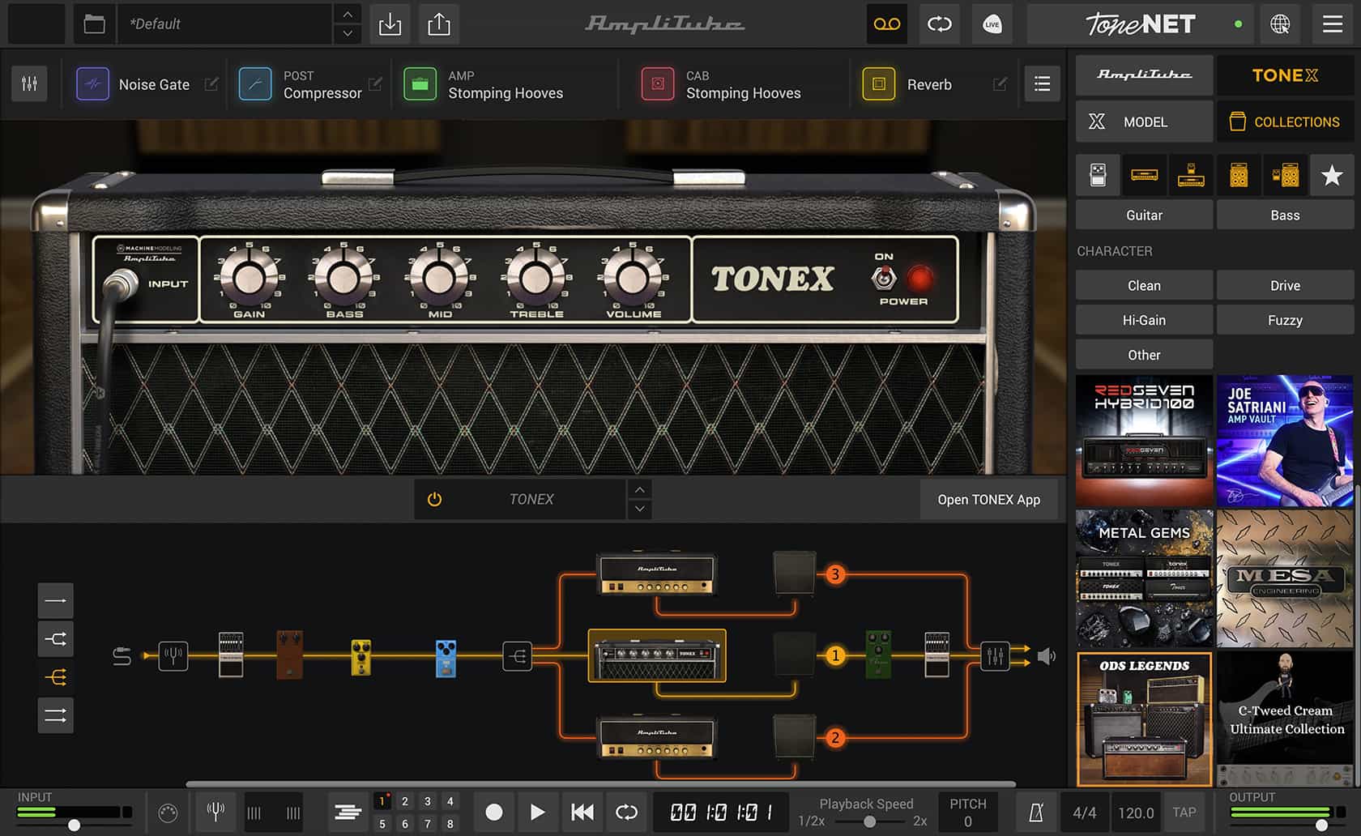Flip the POWER switch on the TONEX amp
This screenshot has width=1361, height=836.
point(884,279)
